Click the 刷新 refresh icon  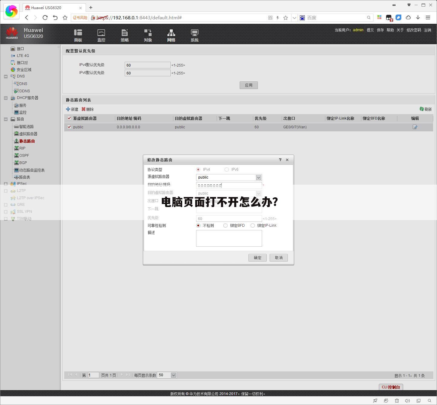pos(422,109)
